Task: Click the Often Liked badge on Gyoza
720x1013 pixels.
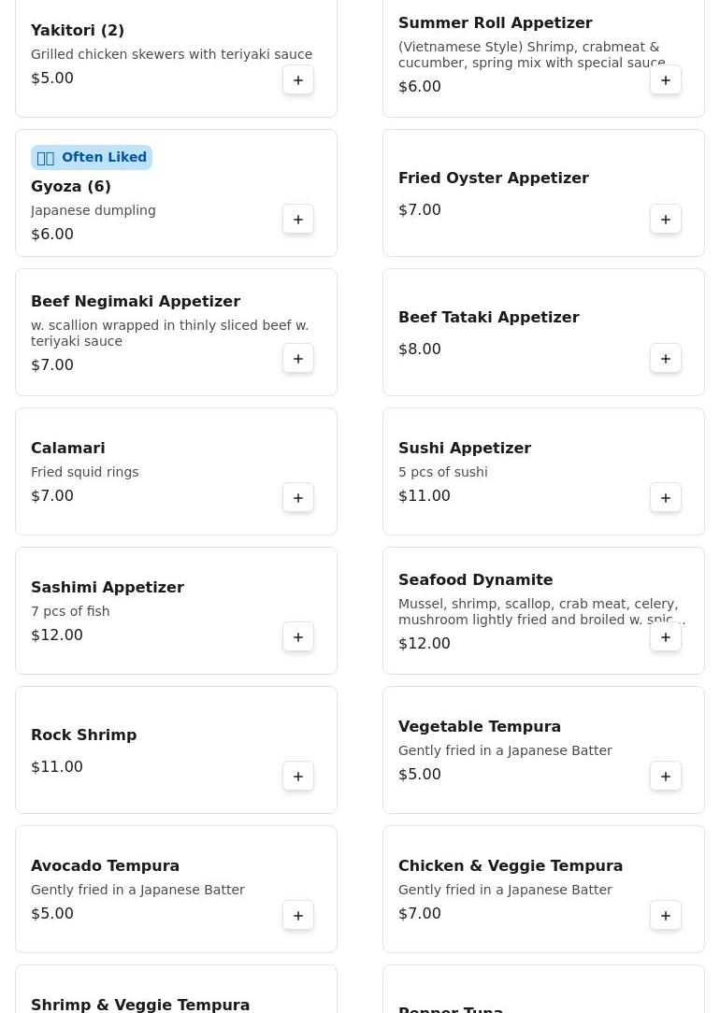Action: pyautogui.click(x=92, y=158)
